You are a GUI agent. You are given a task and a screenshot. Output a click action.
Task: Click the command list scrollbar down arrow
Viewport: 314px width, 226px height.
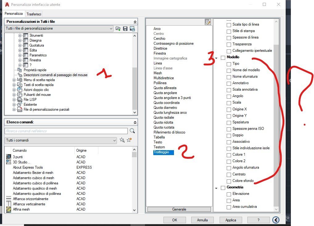(134, 210)
